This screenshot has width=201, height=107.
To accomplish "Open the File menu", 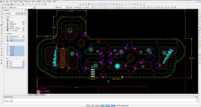I will 3,2.
